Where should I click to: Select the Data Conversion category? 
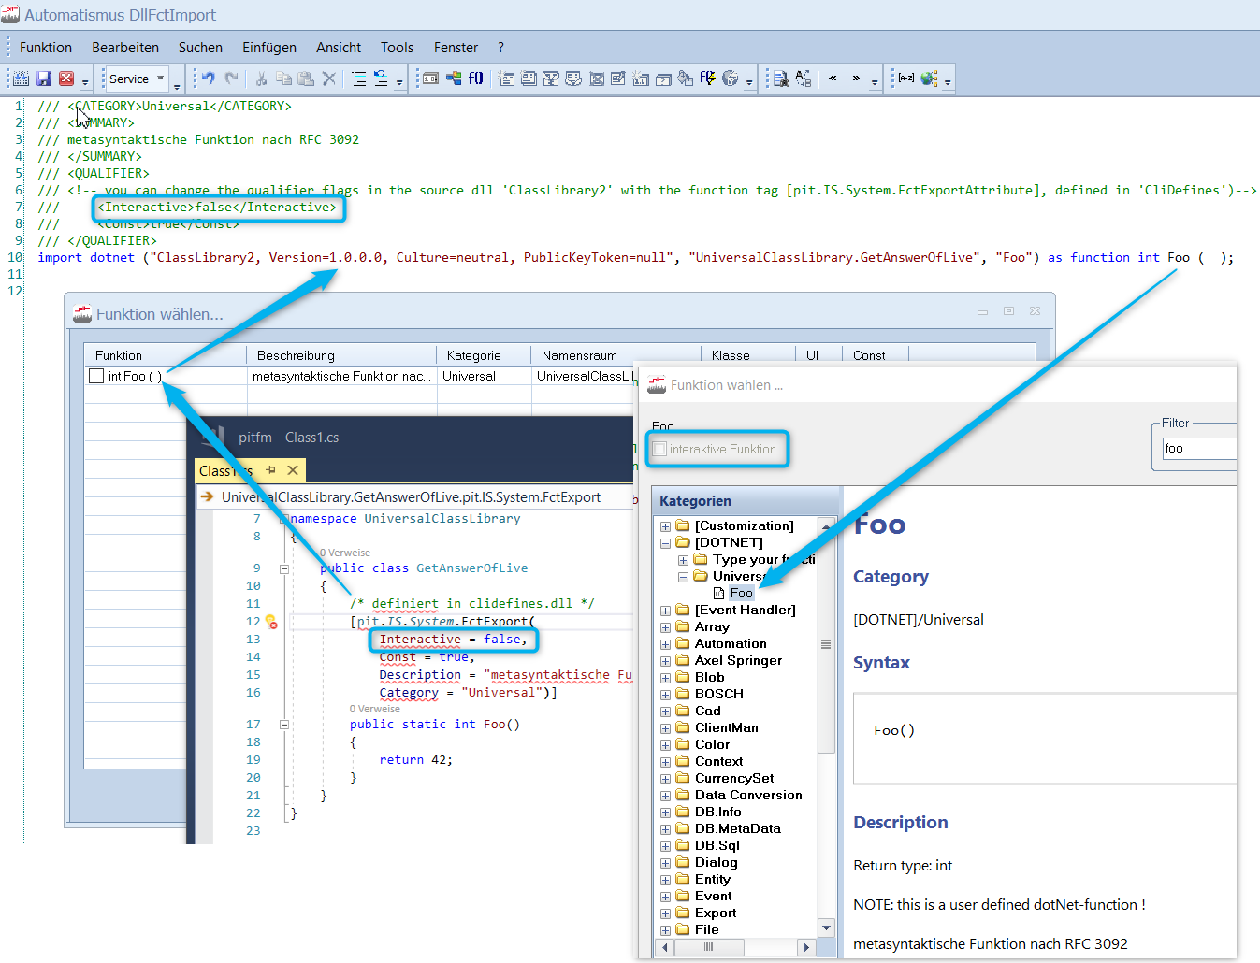pos(748,796)
